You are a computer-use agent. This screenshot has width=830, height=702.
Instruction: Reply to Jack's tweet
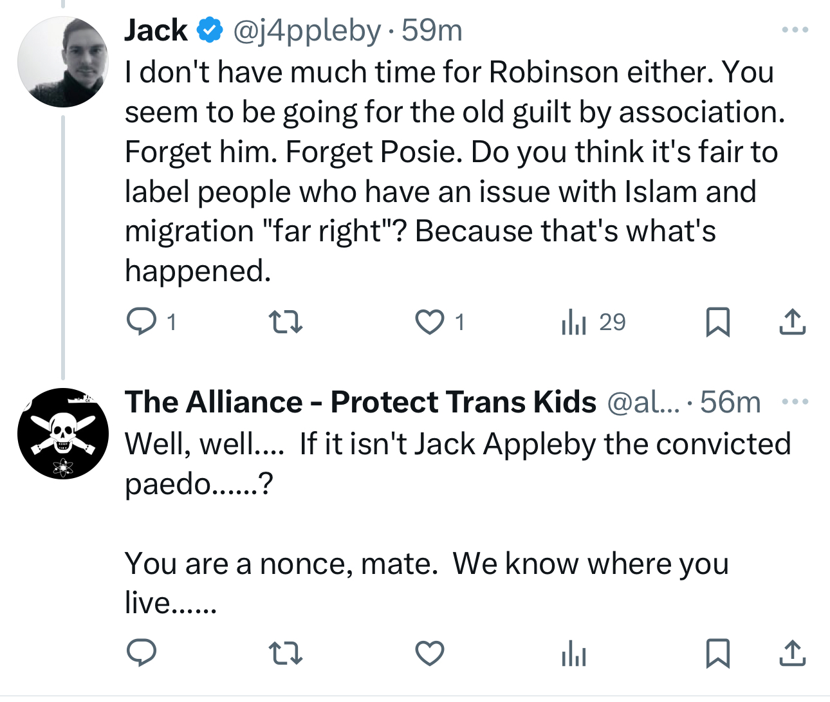click(142, 322)
